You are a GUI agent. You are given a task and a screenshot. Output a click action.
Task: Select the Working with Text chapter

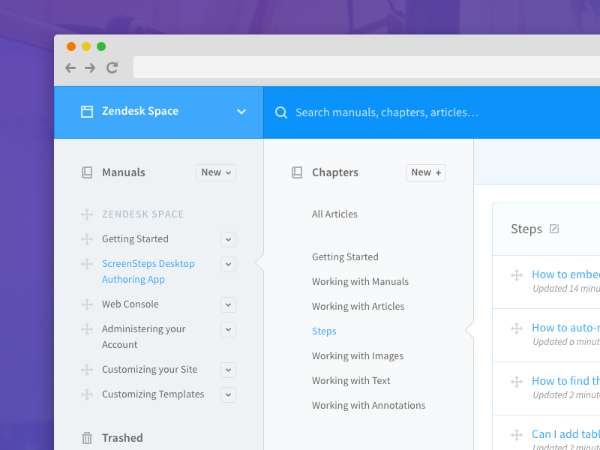click(x=351, y=380)
